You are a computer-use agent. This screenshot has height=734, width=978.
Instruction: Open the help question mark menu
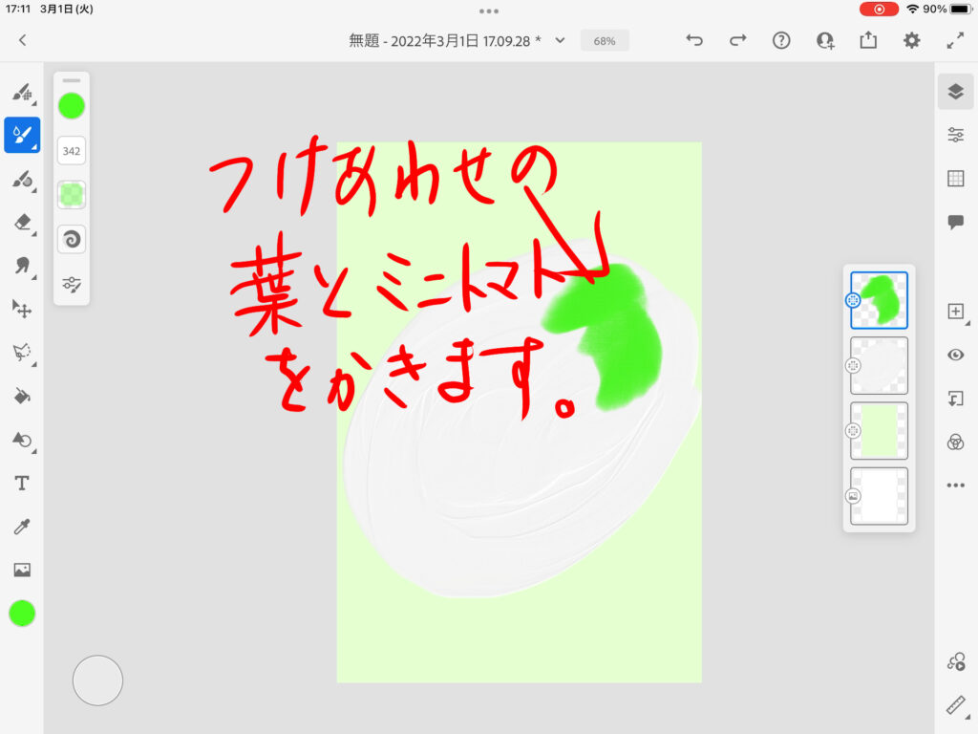click(781, 40)
